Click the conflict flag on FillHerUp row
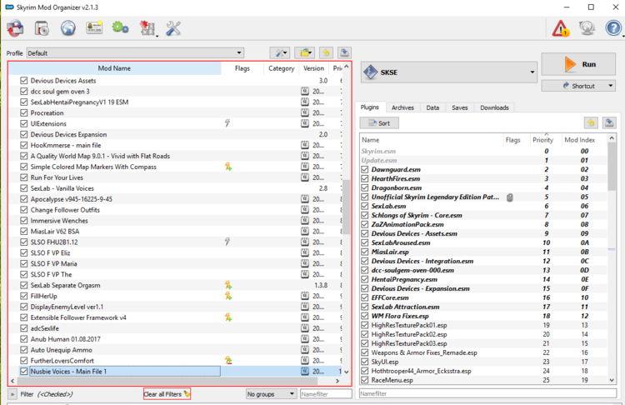This screenshot has width=625, height=405. pyautogui.click(x=228, y=295)
